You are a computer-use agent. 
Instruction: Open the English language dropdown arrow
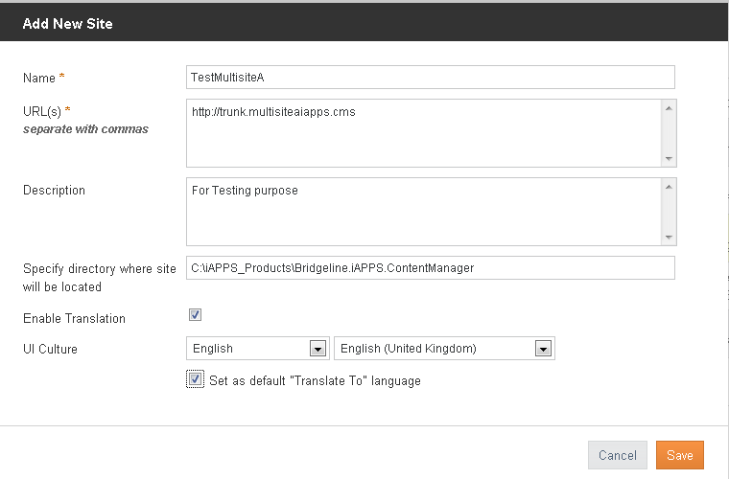pyautogui.click(x=317, y=349)
